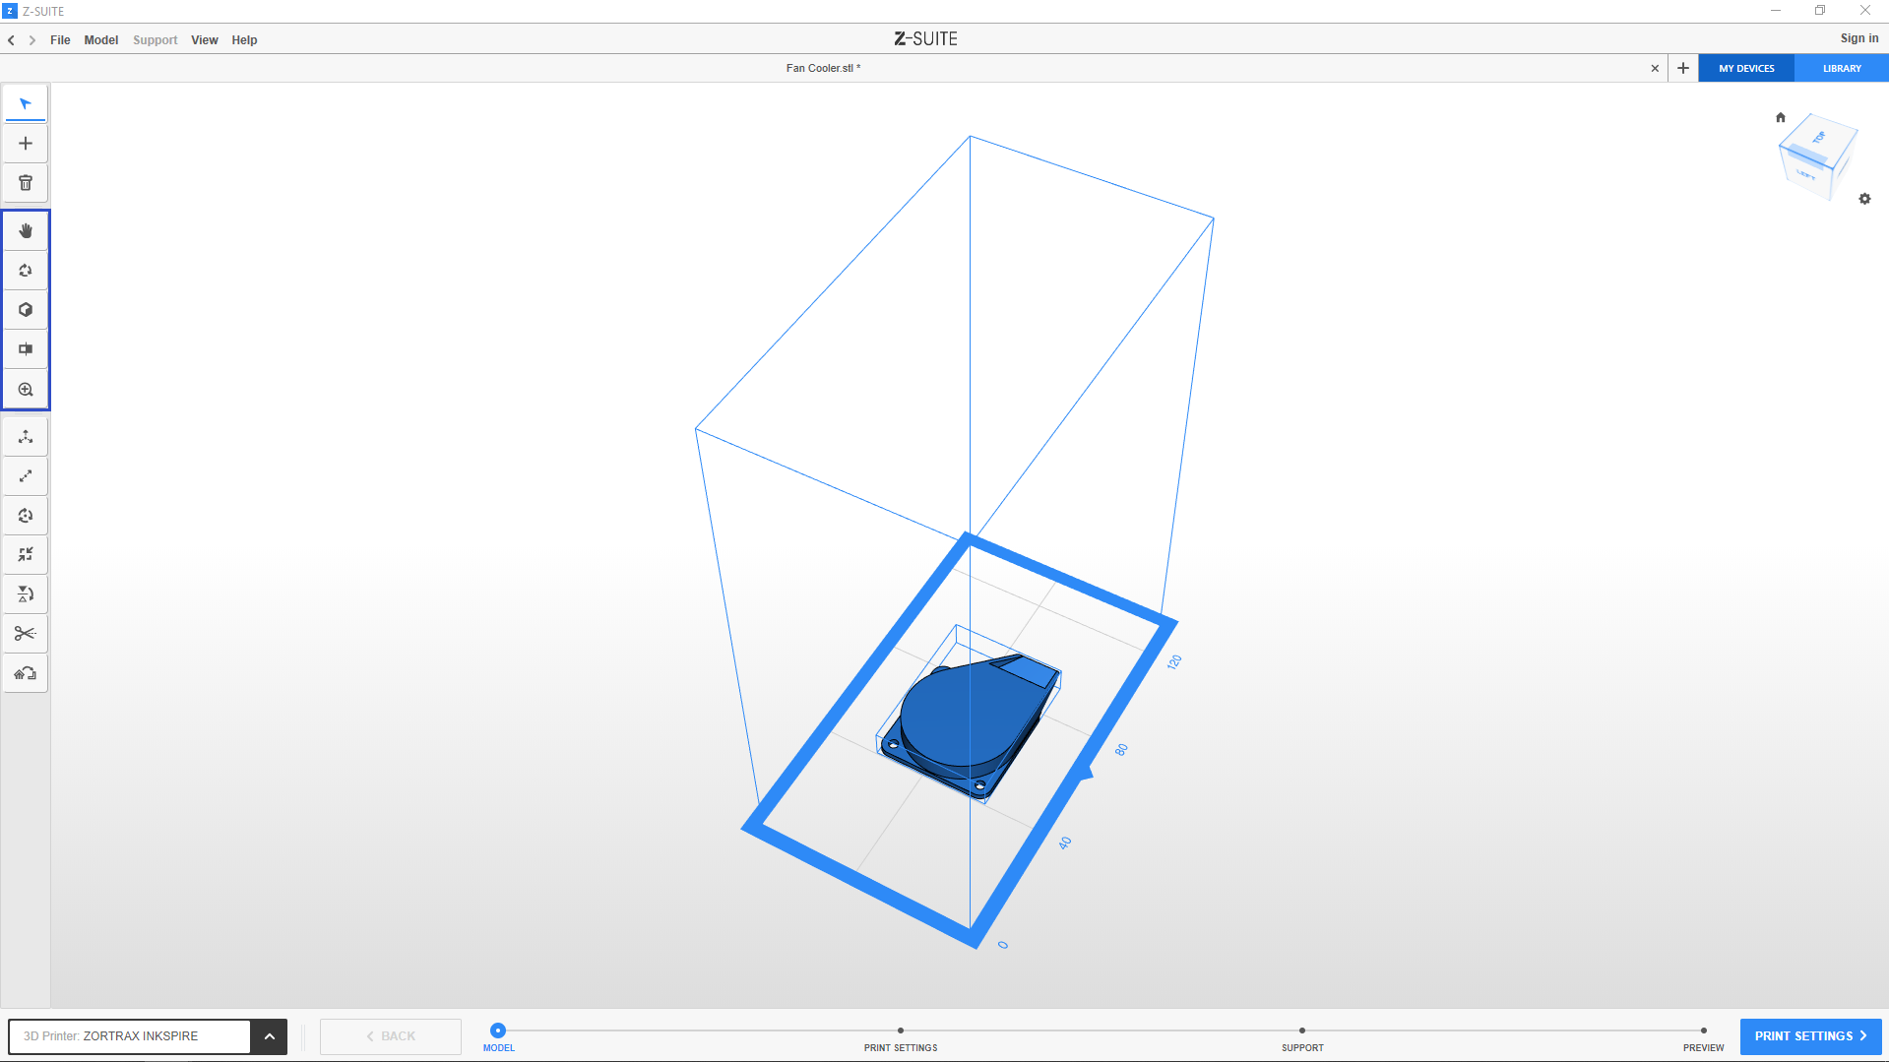Click the PRINT SETTINGS next button

pos(1810,1036)
